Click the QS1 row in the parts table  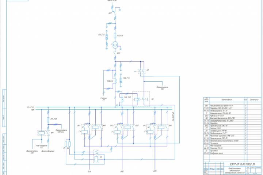point(232,106)
